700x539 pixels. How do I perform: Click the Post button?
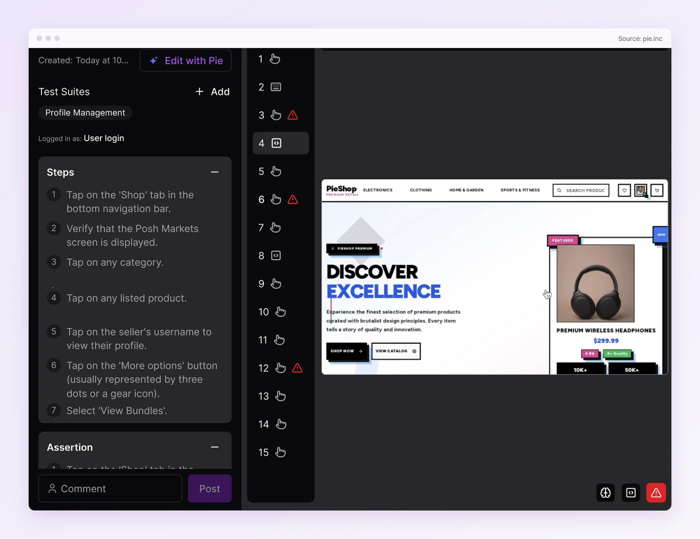coord(209,489)
